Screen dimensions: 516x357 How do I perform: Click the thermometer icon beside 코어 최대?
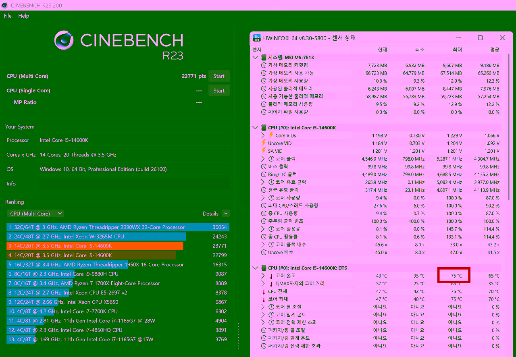click(264, 299)
